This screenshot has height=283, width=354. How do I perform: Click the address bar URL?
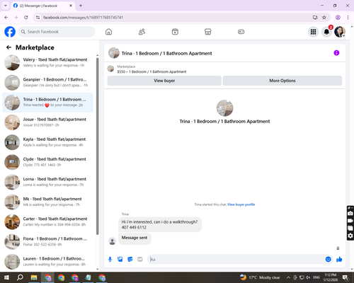(x=83, y=18)
